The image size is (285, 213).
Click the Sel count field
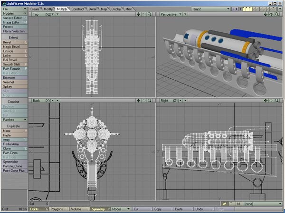pyautogui.click(x=39, y=204)
